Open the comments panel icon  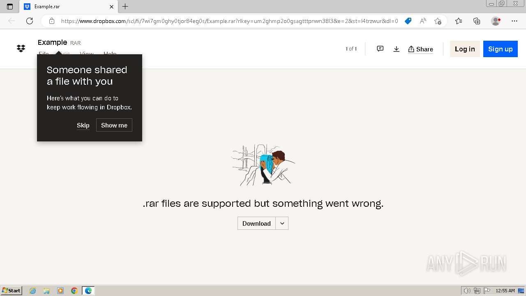point(380,49)
